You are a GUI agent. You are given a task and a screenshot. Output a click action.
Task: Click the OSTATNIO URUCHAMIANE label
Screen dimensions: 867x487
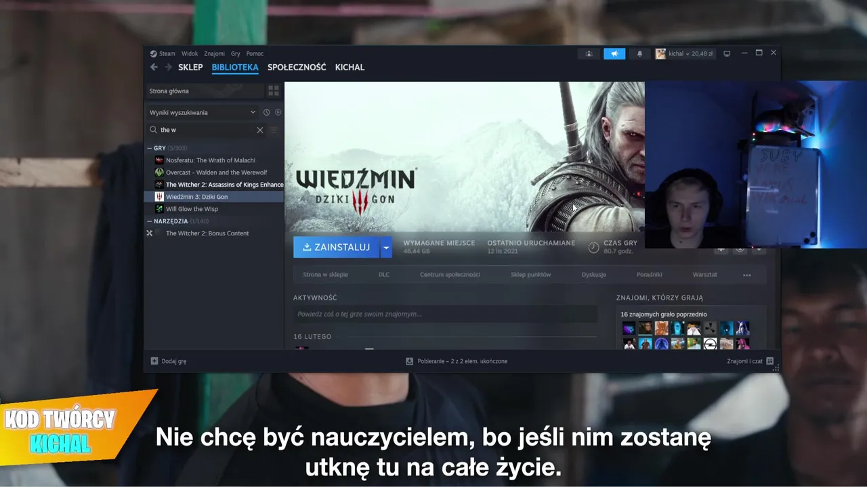pyautogui.click(x=531, y=243)
